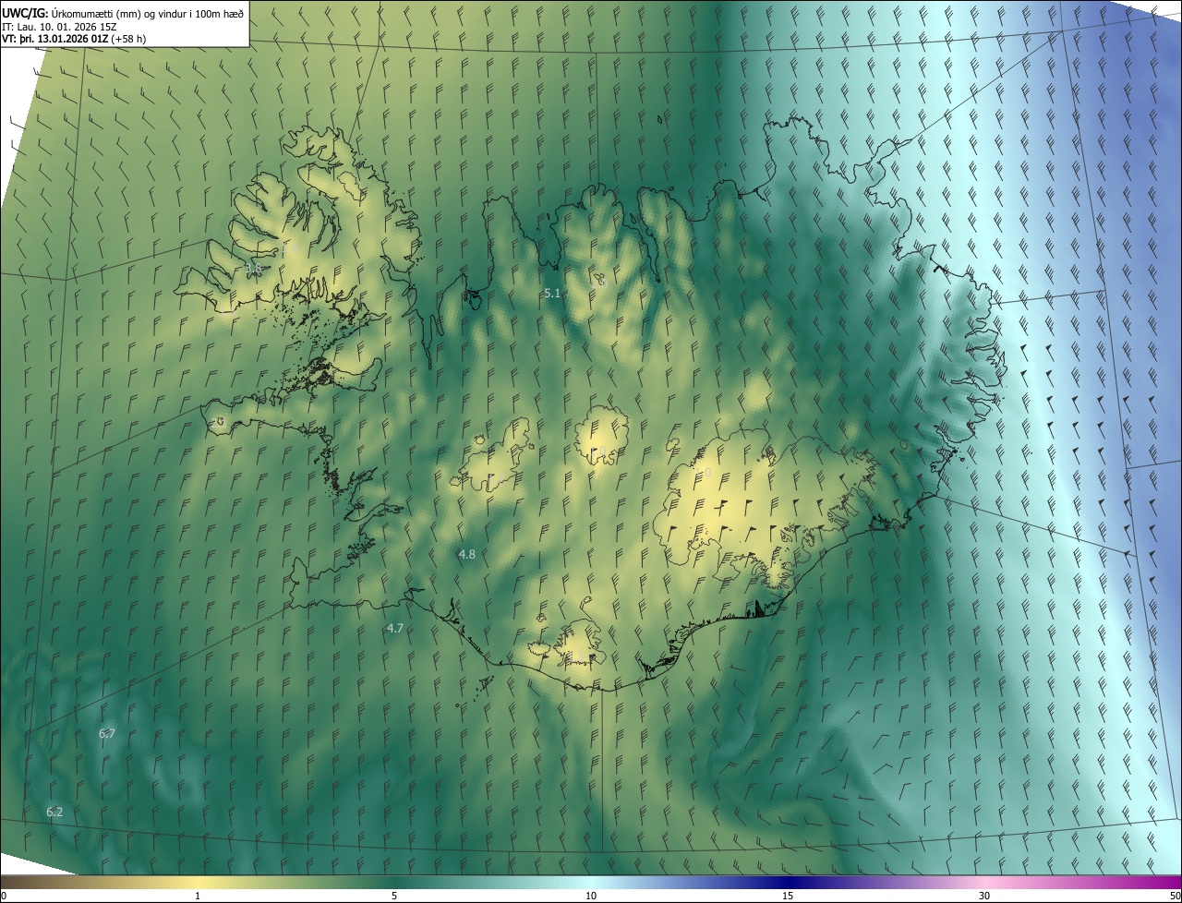The height and width of the screenshot is (903, 1182).
Task: Click the '15' tick label on the color scale
Action: [788, 896]
